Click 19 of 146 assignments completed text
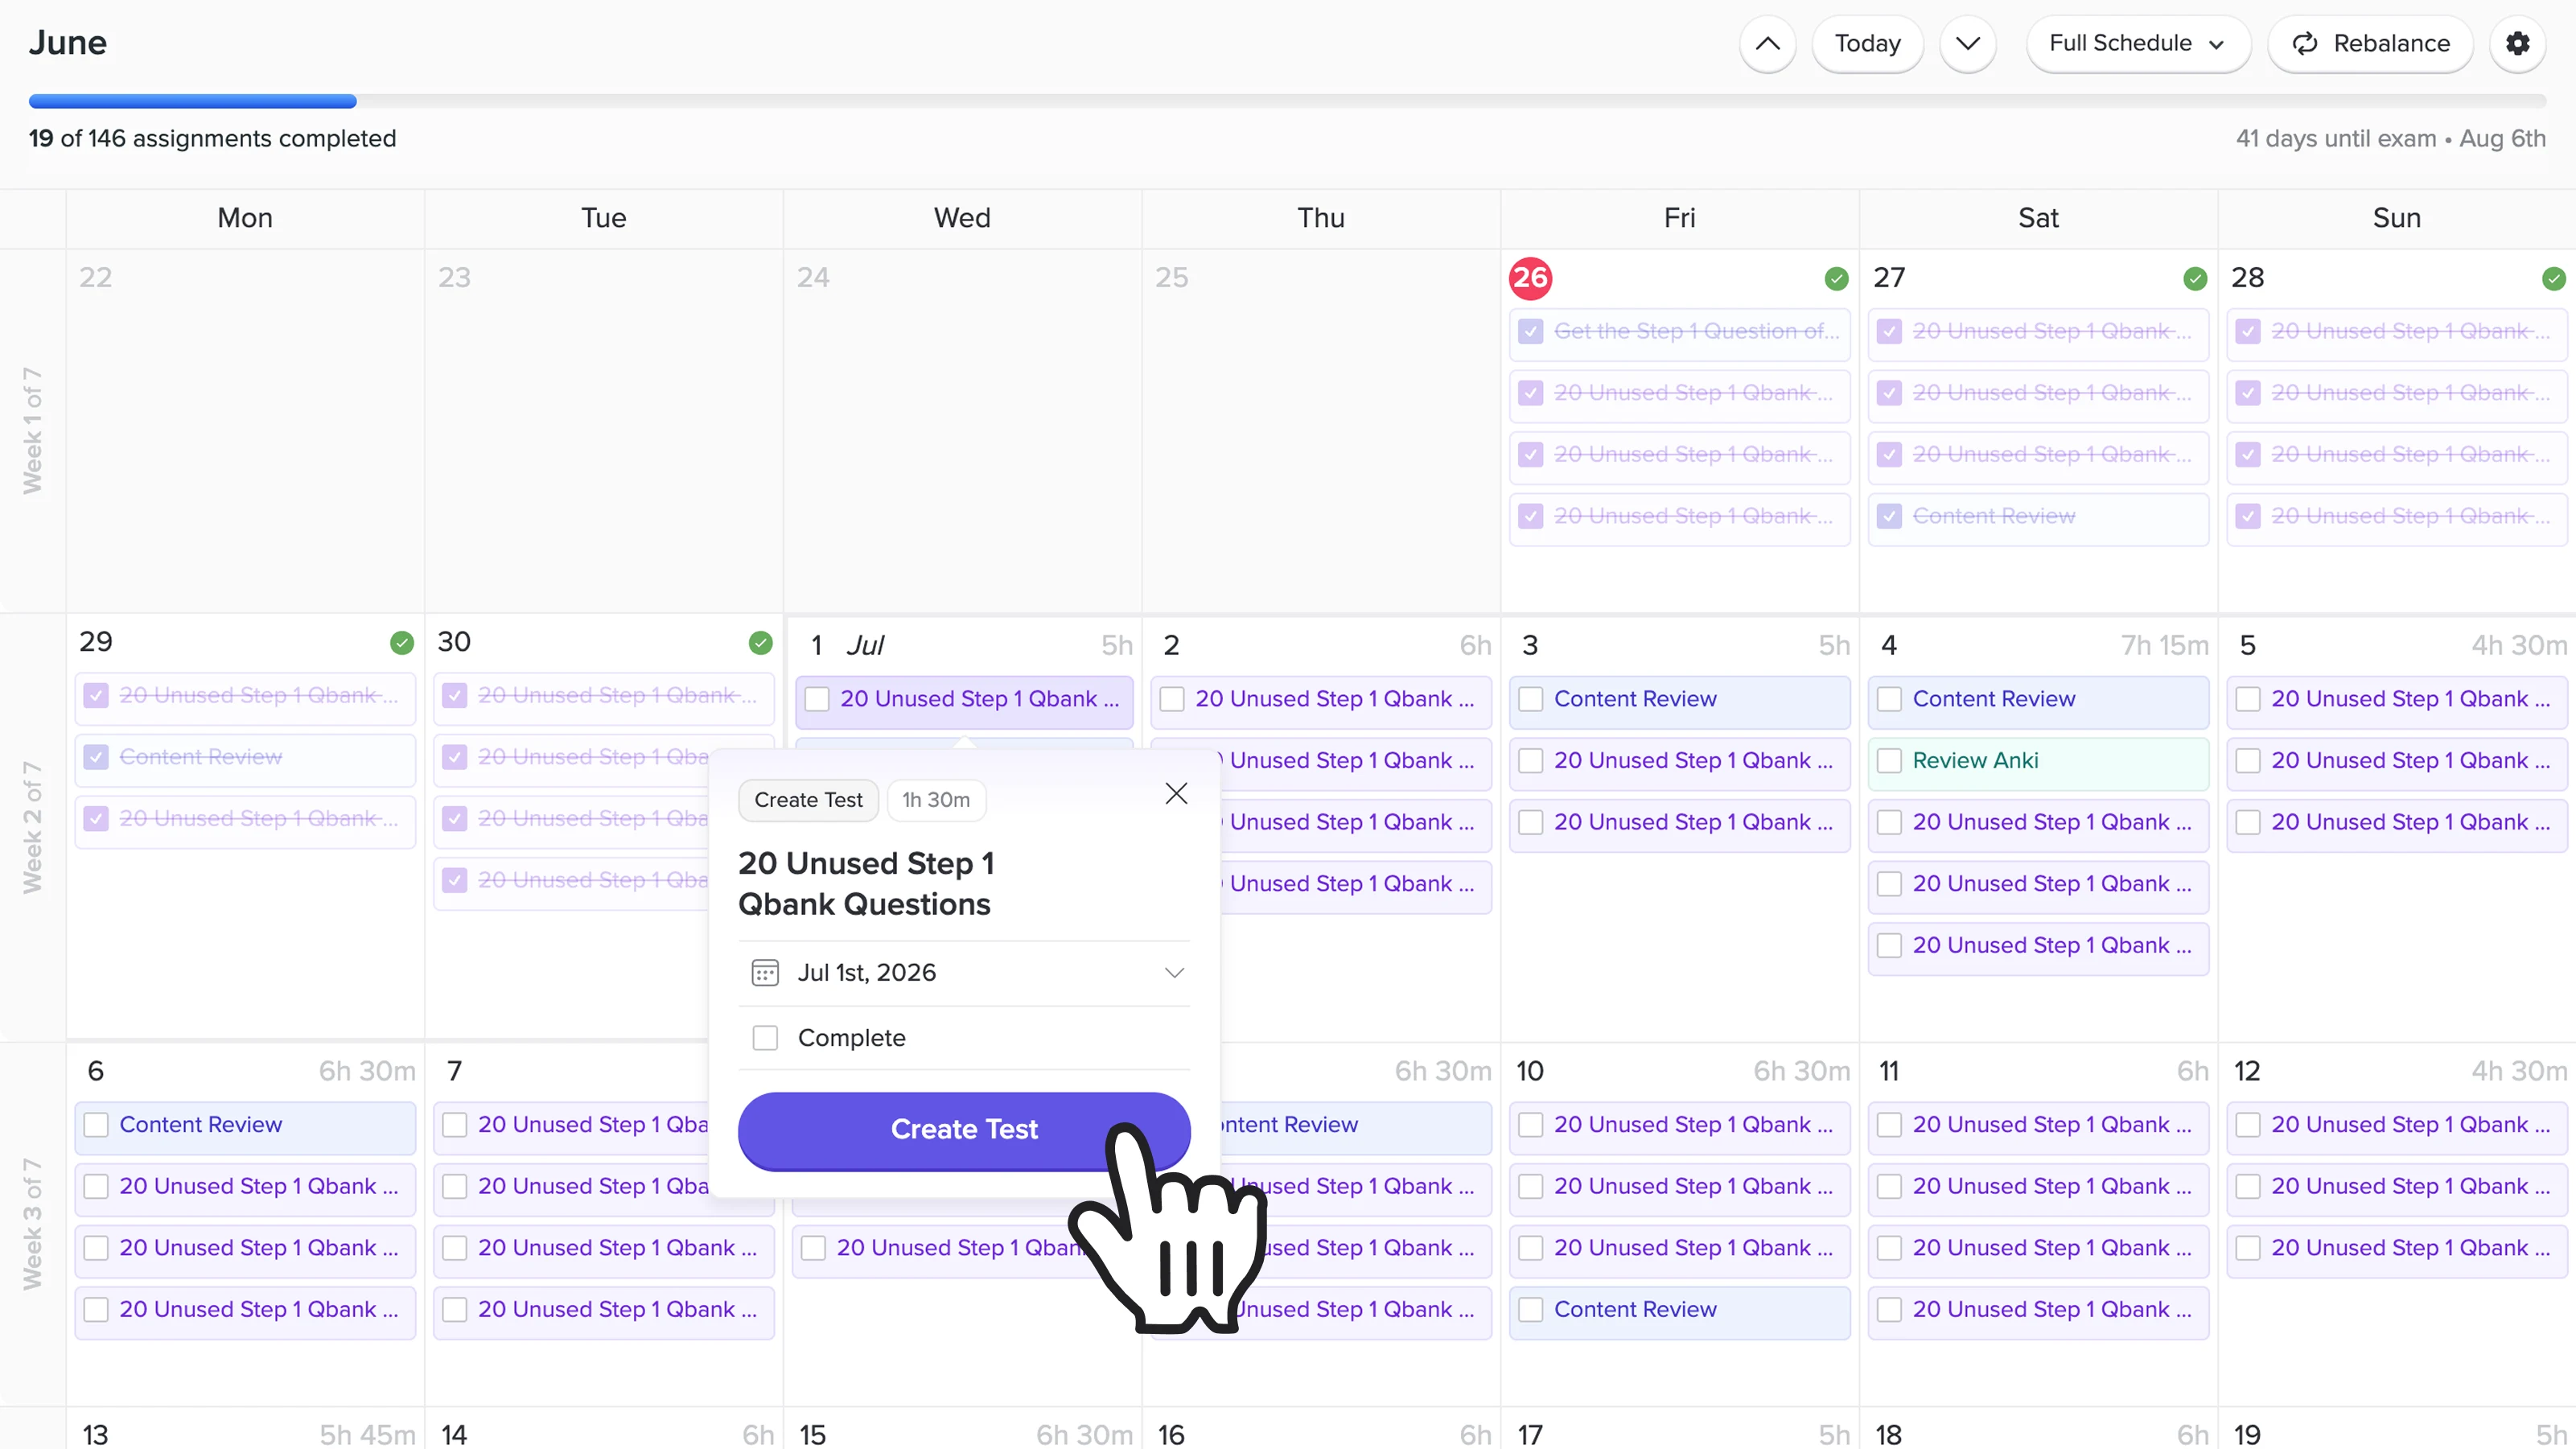This screenshot has width=2576, height=1449. 212,139
